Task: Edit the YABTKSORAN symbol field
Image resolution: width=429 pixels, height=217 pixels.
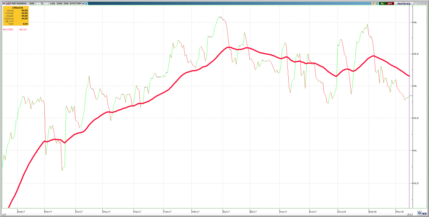Action: [18, 3]
